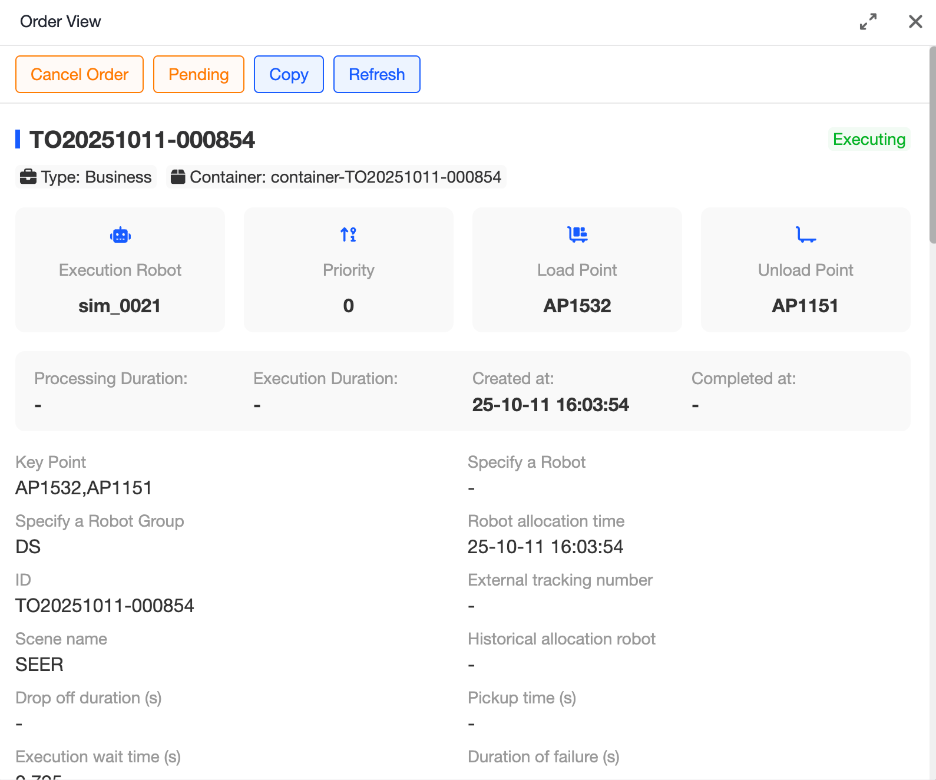Image resolution: width=936 pixels, height=780 pixels.
Task: Click the sim_0021 robot name
Action: pos(120,306)
